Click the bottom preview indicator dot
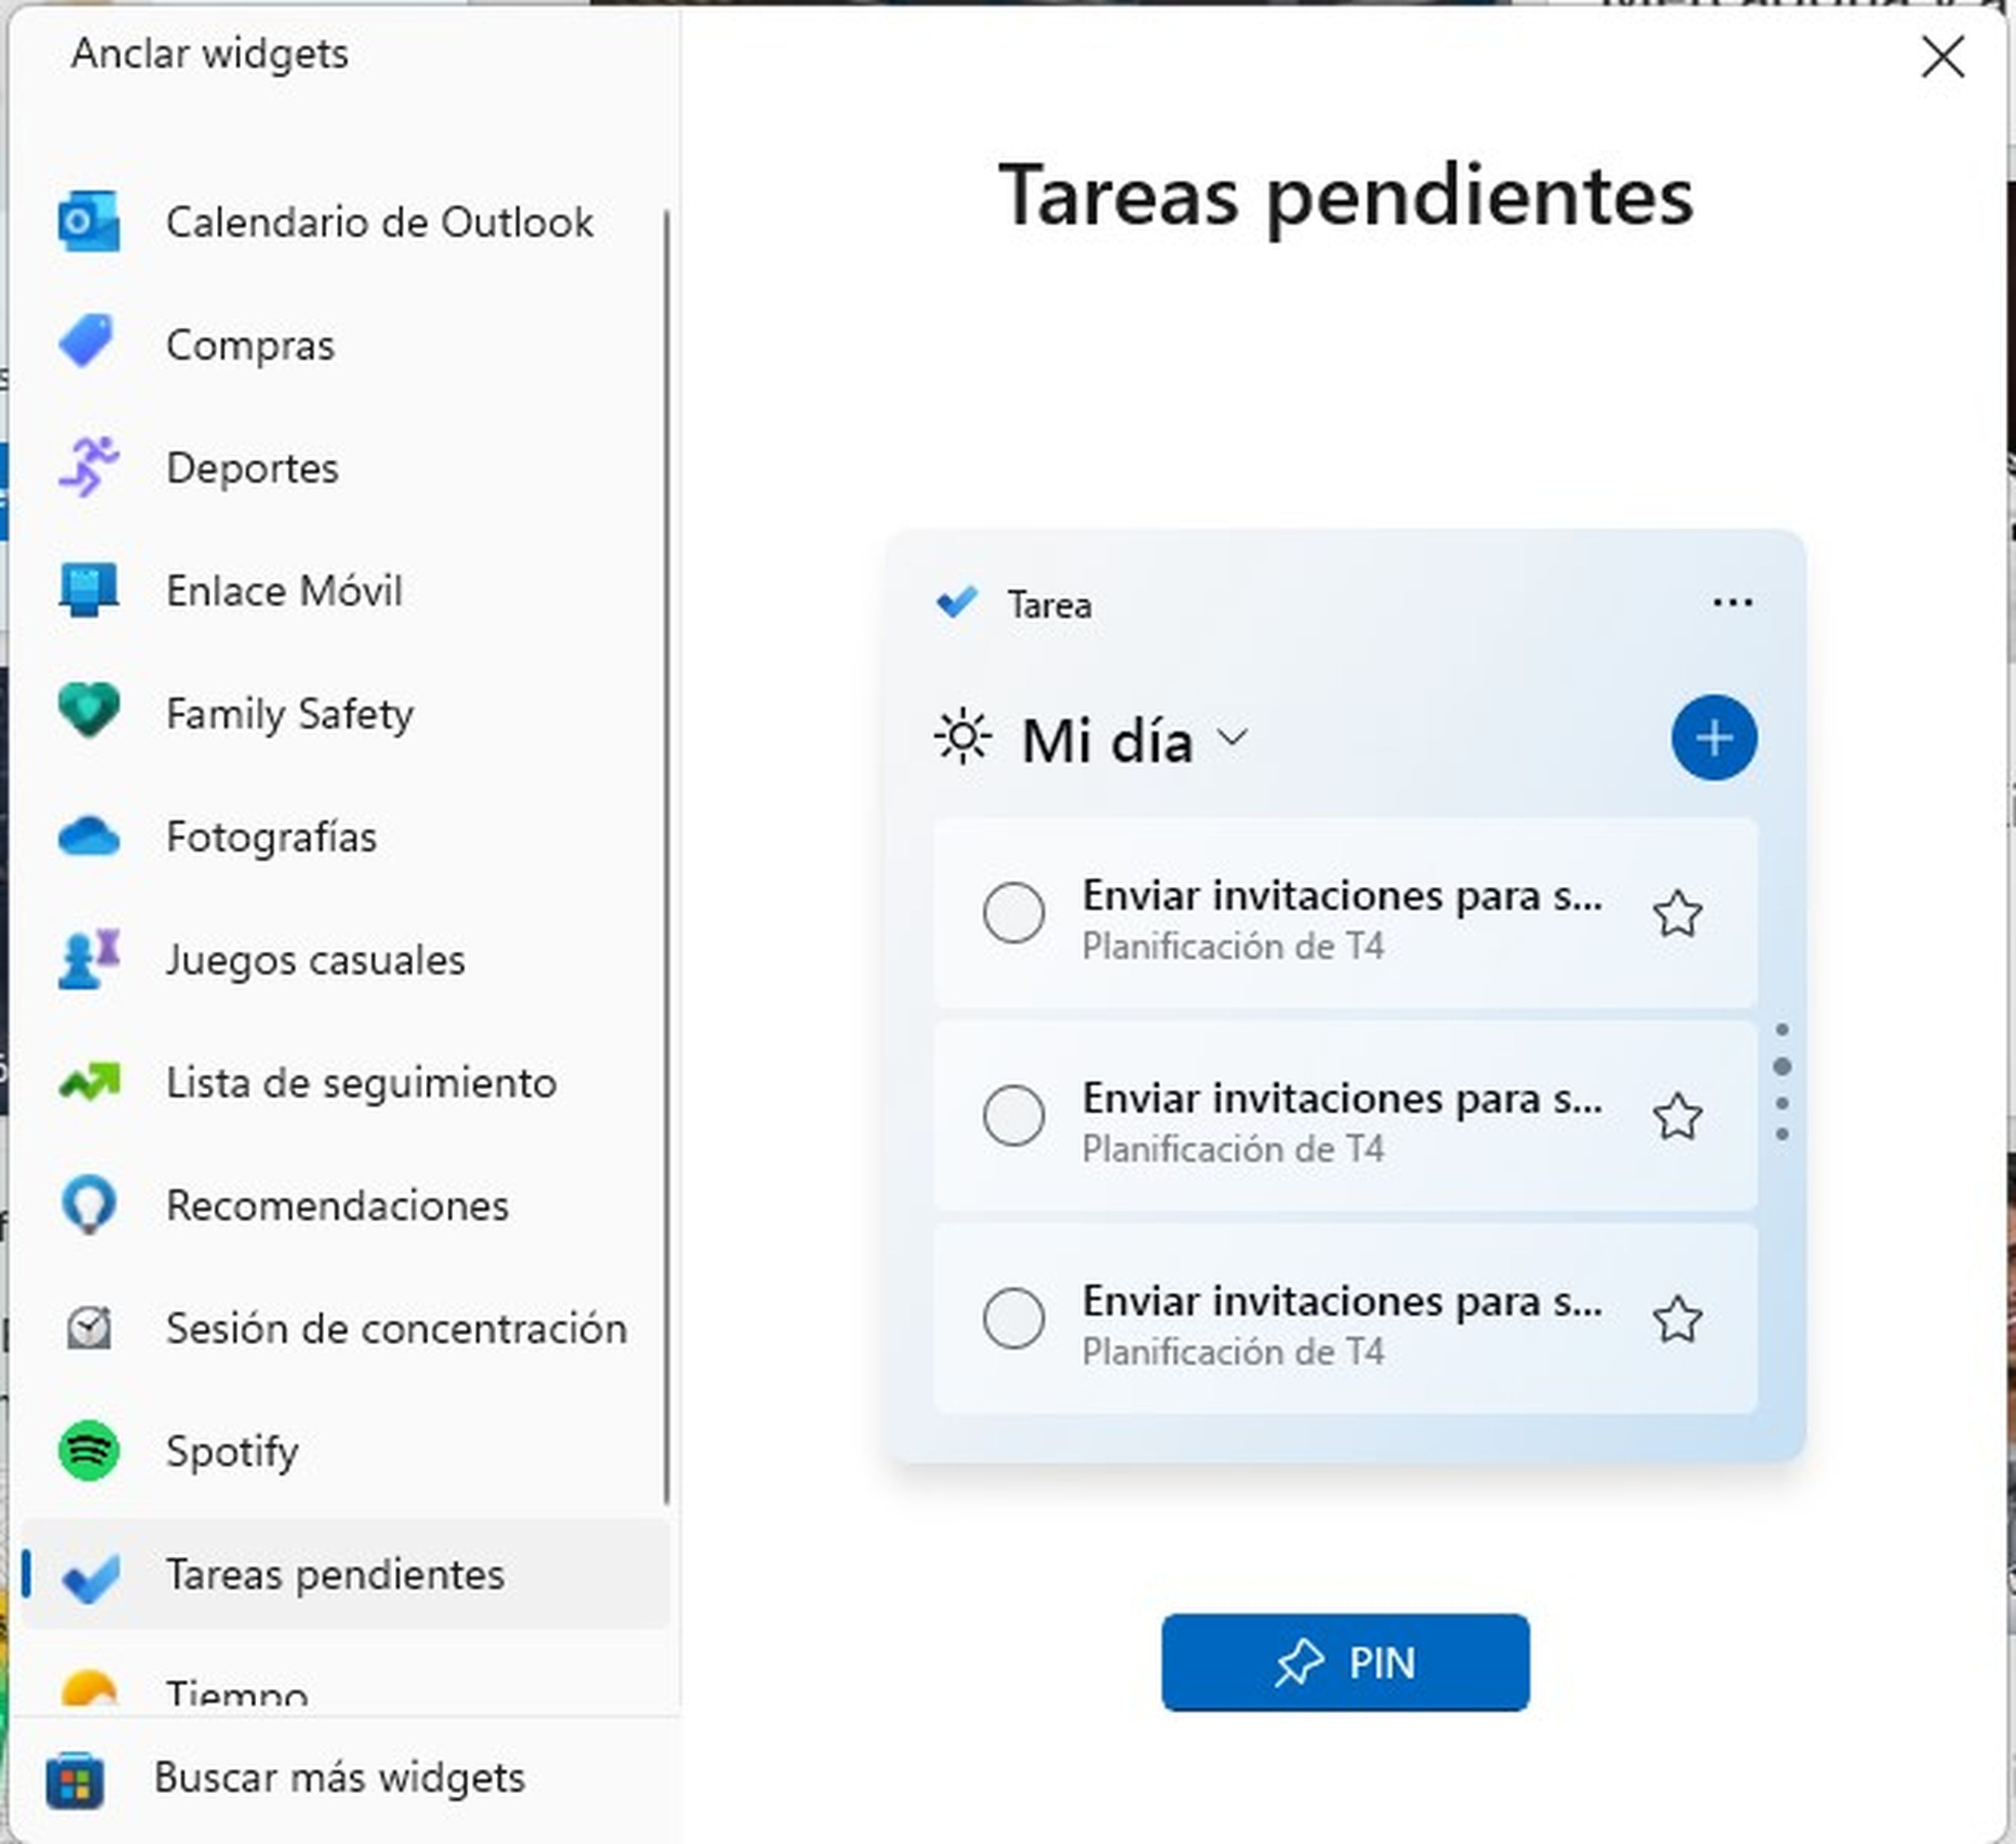 click(1781, 1134)
